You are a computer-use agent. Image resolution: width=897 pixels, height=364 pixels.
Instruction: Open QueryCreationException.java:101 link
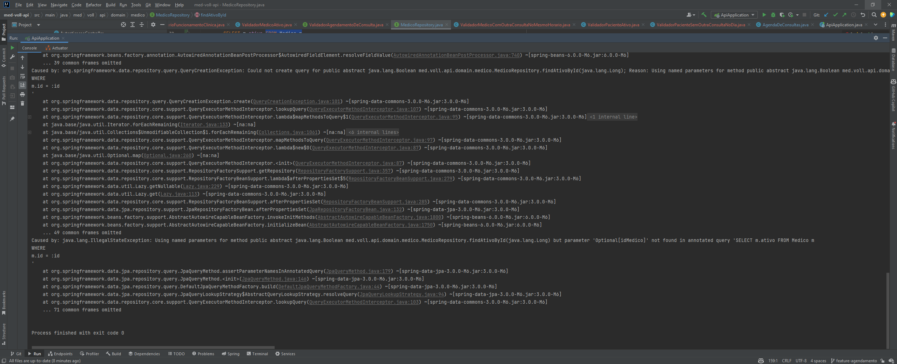pyautogui.click(x=296, y=101)
